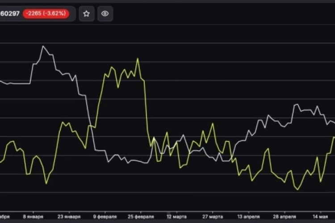Click the 8 января date label
This screenshot has height=223, width=335.
click(x=33, y=217)
